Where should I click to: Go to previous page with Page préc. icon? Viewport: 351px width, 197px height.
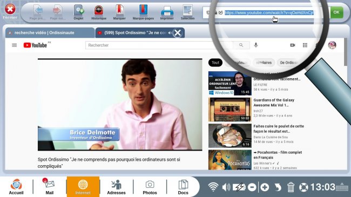[38, 10]
